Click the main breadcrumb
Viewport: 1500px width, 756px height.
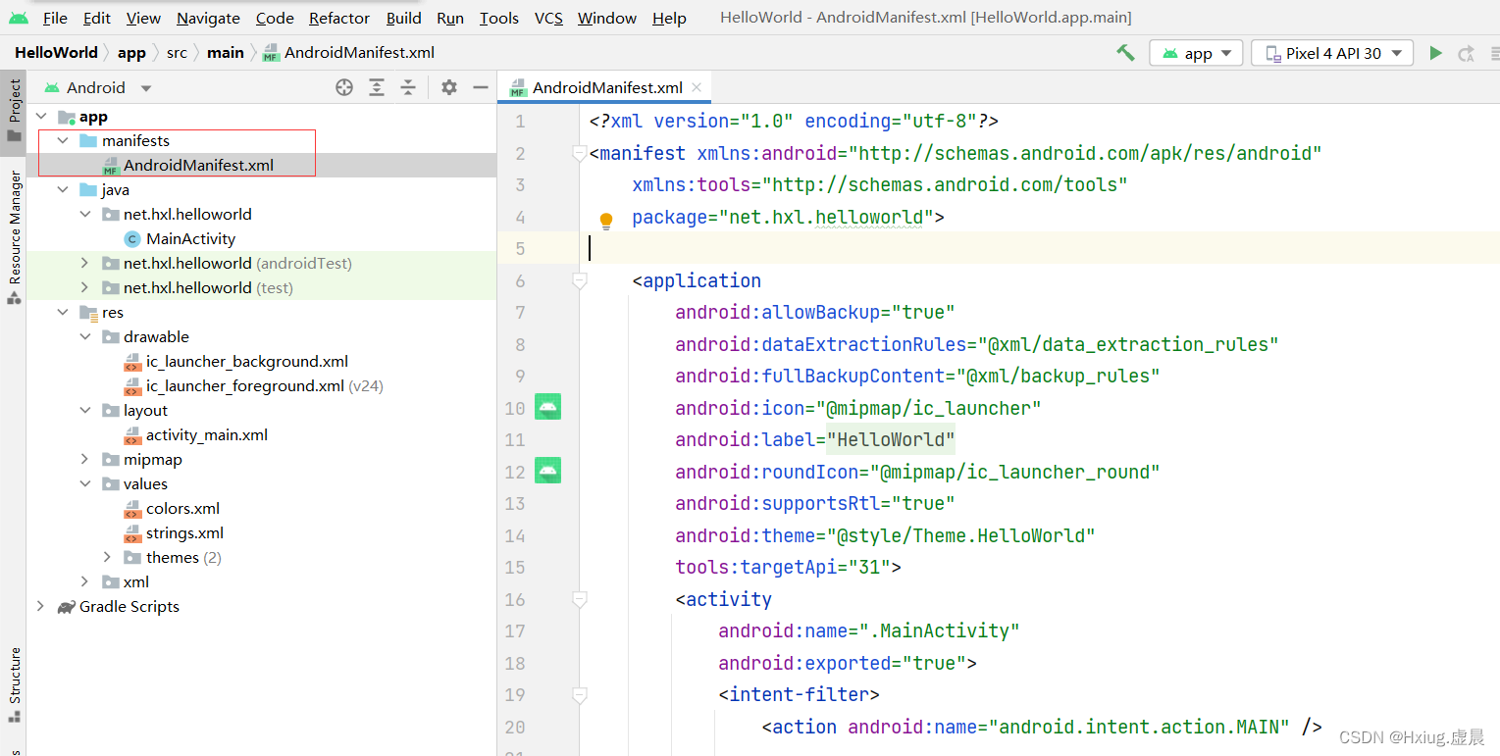click(226, 53)
